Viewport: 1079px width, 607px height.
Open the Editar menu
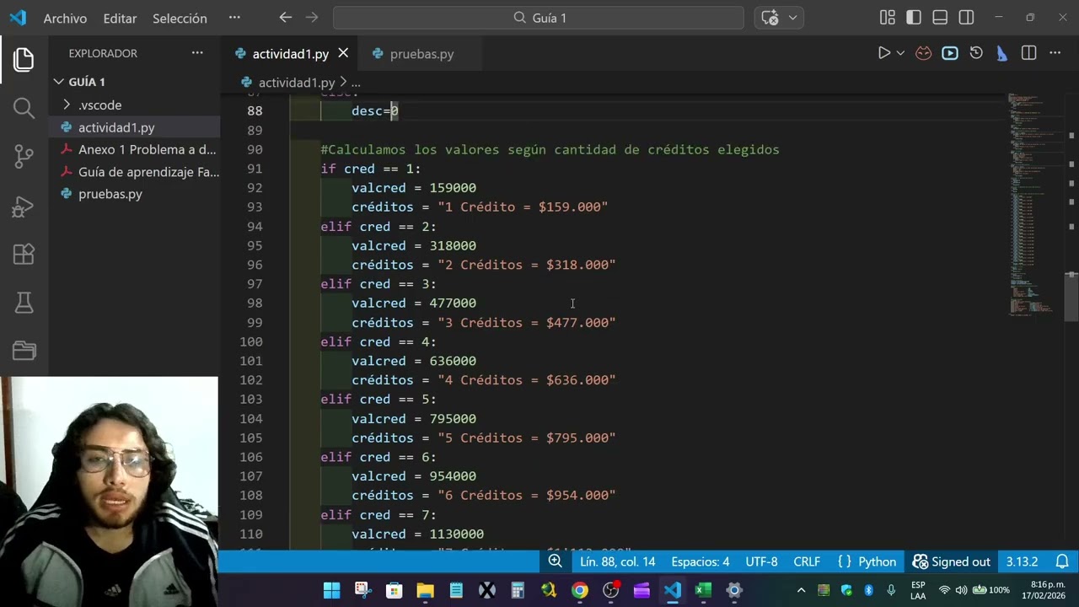click(x=120, y=18)
